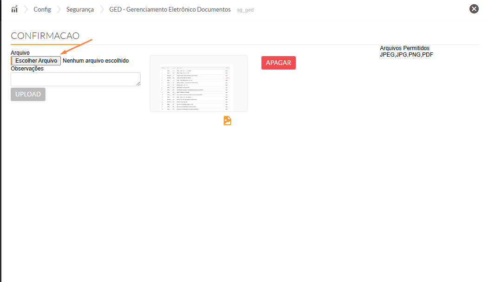Go to the Config breadcrumb
Viewport: 488px width, 282px height.
[42, 9]
